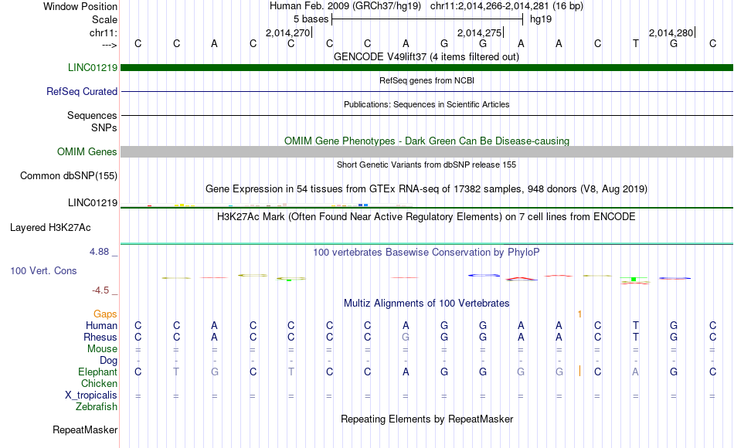Open OMIM Gene Phenotypes track title
The height and width of the screenshot is (448, 734).
click(x=426, y=141)
